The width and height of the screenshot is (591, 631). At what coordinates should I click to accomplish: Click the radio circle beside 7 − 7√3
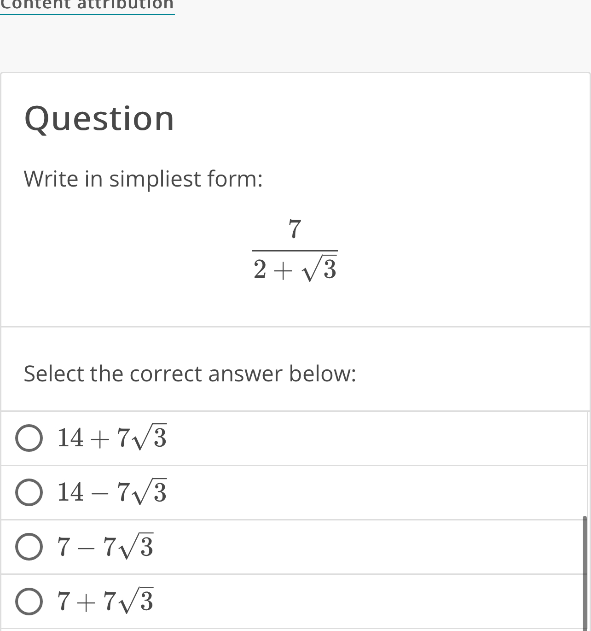pos(29,547)
